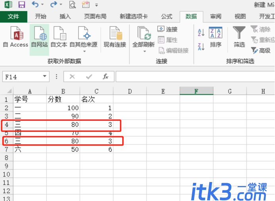Open the undo history dropdown arrow
The height and width of the screenshot is (201, 275).
click(x=42, y=4)
